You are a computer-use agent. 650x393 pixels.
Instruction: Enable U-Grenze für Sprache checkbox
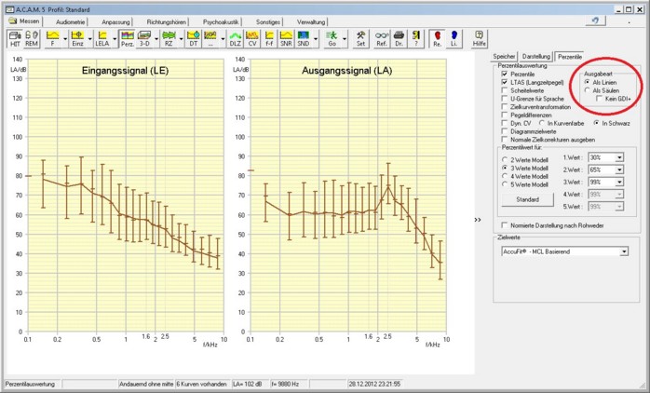point(505,99)
